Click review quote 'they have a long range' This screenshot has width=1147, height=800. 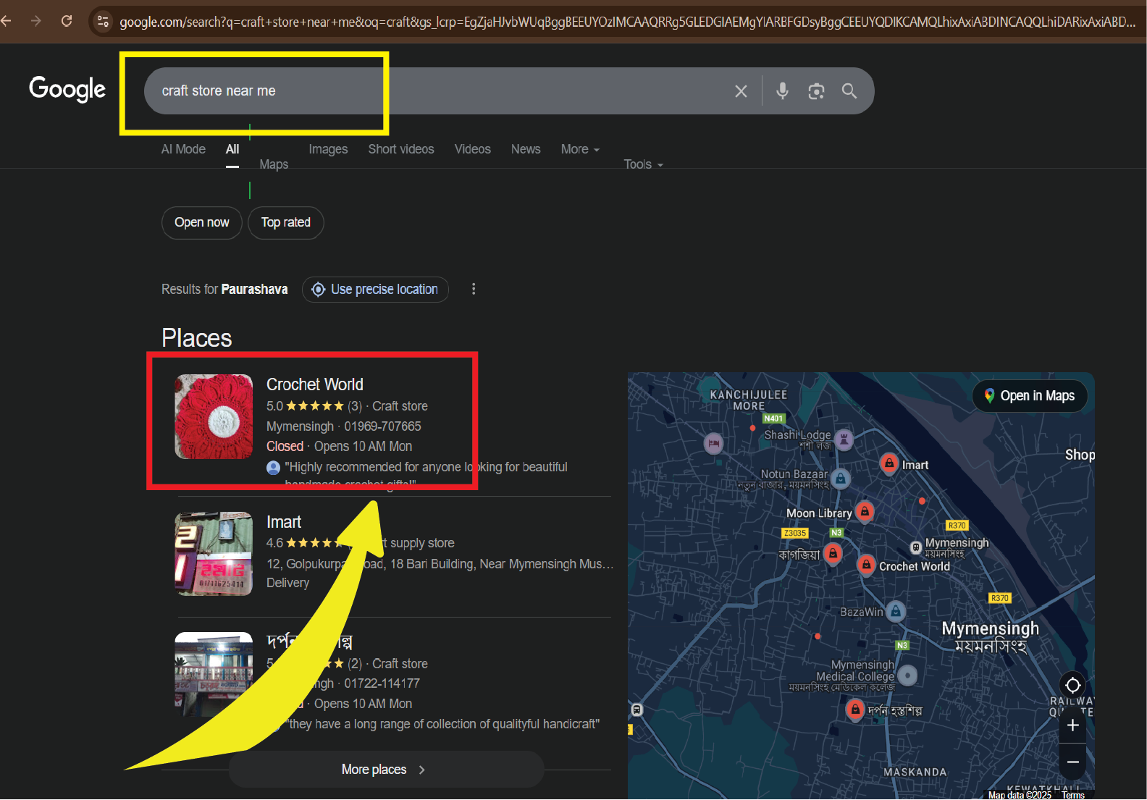pyautogui.click(x=443, y=724)
